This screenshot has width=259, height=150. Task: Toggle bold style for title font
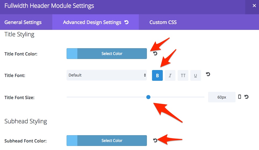click(x=157, y=75)
